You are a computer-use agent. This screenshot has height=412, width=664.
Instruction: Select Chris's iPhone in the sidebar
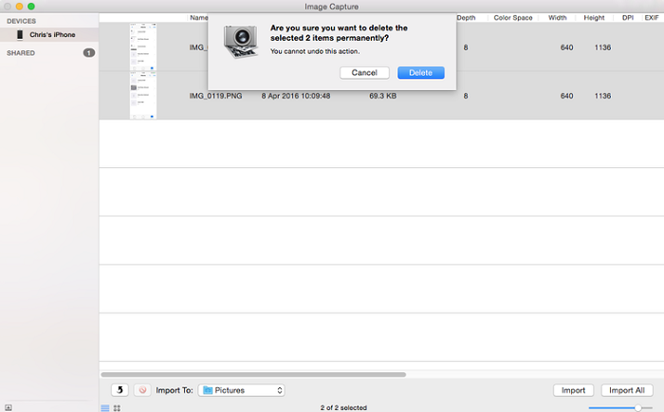[52, 35]
